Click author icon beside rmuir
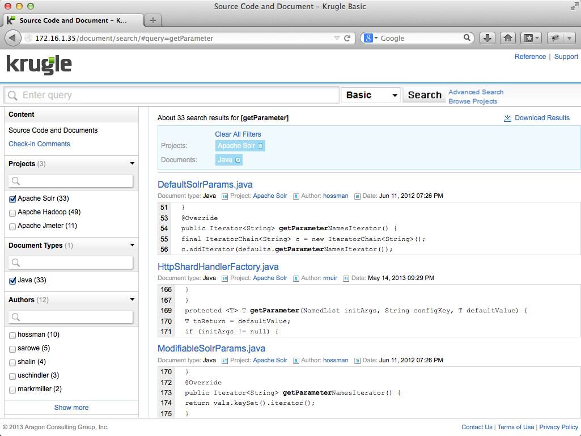The height and width of the screenshot is (436, 581). pyautogui.click(x=296, y=278)
